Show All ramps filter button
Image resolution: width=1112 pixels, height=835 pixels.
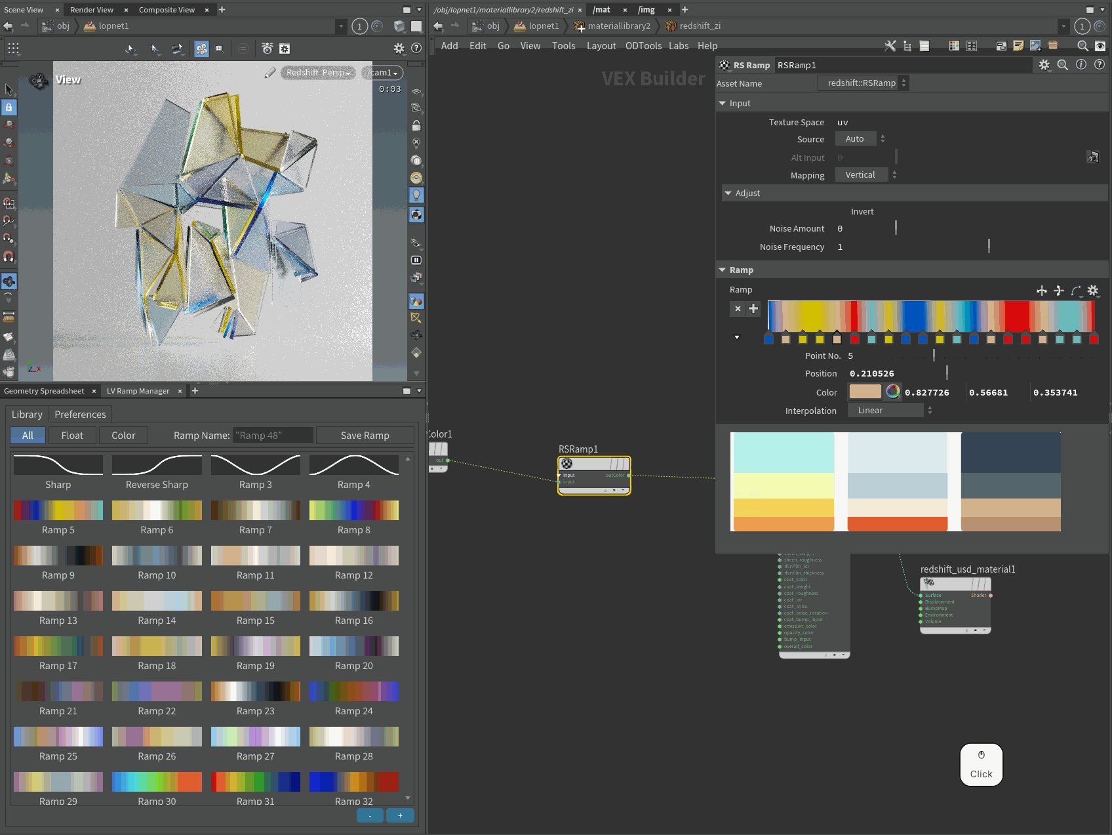[28, 436]
